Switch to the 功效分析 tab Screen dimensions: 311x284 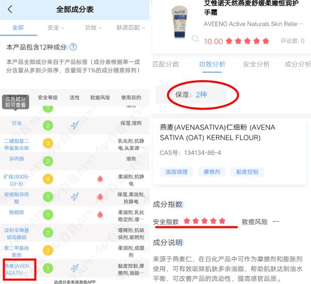click(x=212, y=64)
